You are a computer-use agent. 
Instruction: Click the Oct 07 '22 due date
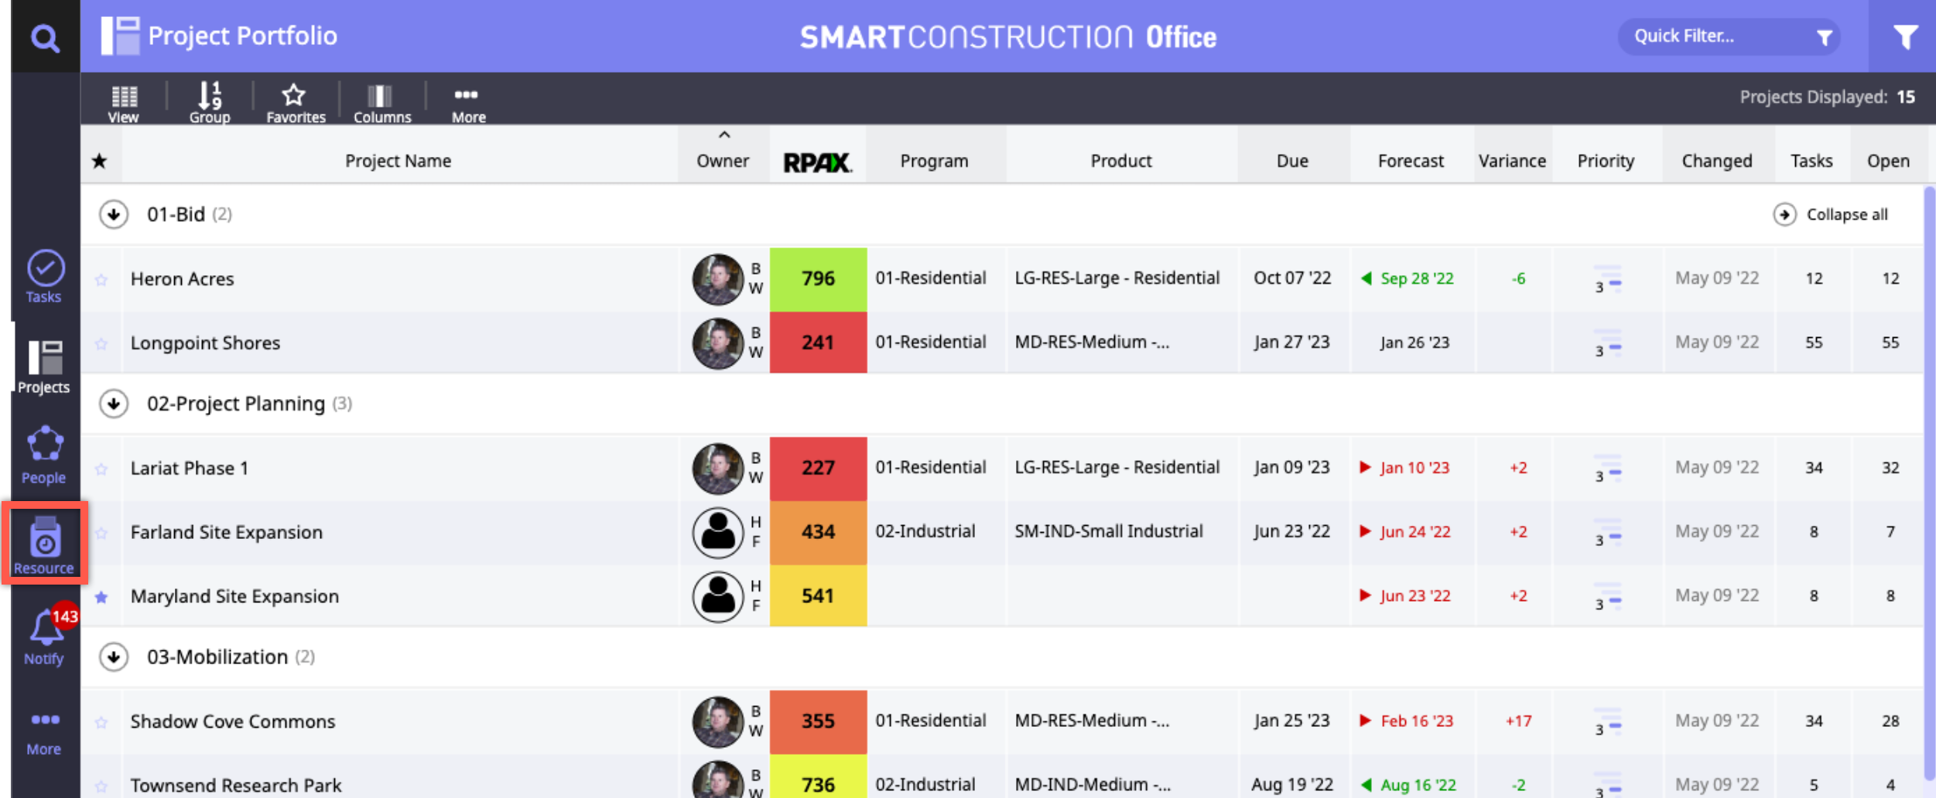[1292, 278]
